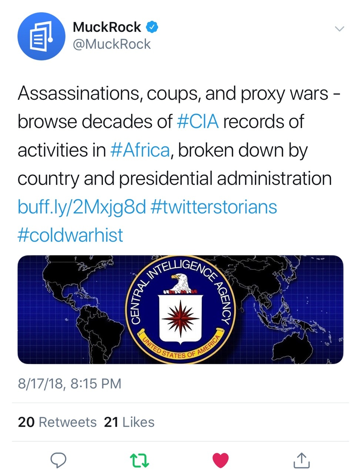Open the MuckRock profile avatar
The image size is (361, 475).
click(x=41, y=36)
